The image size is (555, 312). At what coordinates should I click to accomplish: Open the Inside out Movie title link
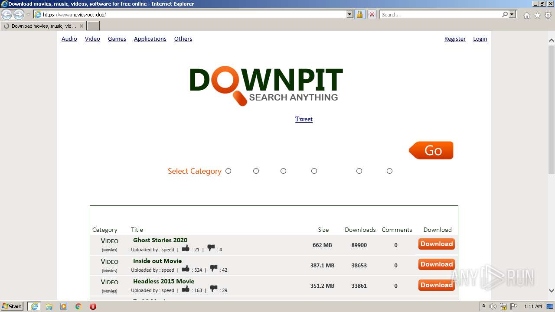157,261
